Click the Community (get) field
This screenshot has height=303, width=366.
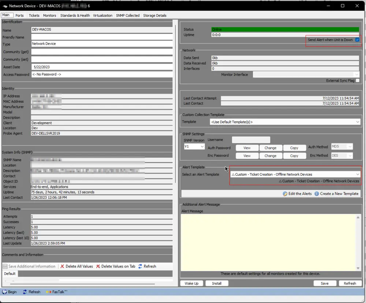[x=102, y=52]
